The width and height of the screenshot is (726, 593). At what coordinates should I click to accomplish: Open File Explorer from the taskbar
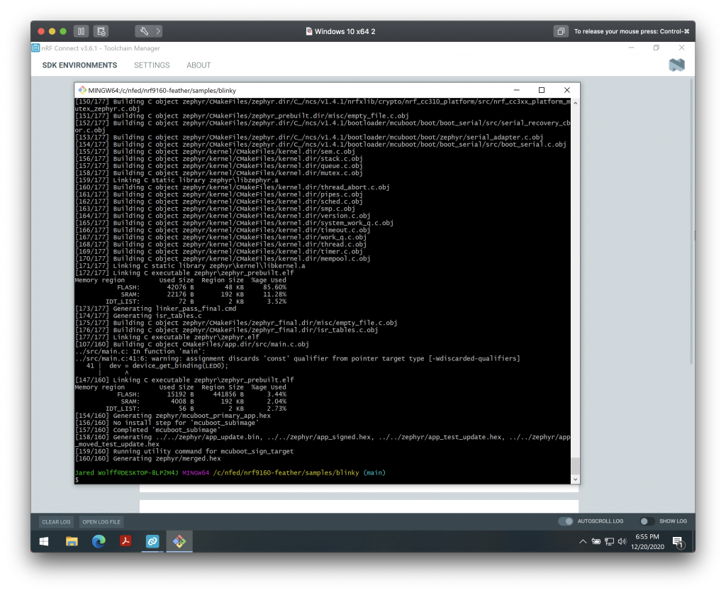click(x=72, y=541)
